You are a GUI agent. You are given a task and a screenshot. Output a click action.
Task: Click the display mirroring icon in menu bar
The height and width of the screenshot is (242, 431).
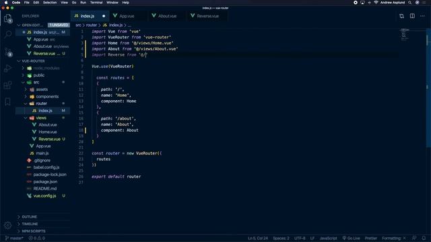(362, 3)
